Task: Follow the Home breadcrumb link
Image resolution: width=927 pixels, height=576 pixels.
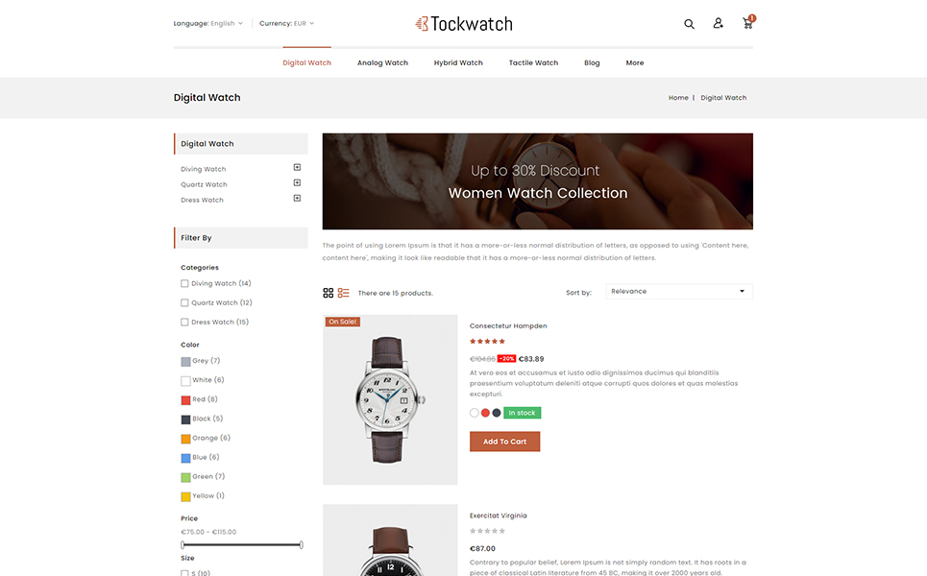Action: point(678,98)
